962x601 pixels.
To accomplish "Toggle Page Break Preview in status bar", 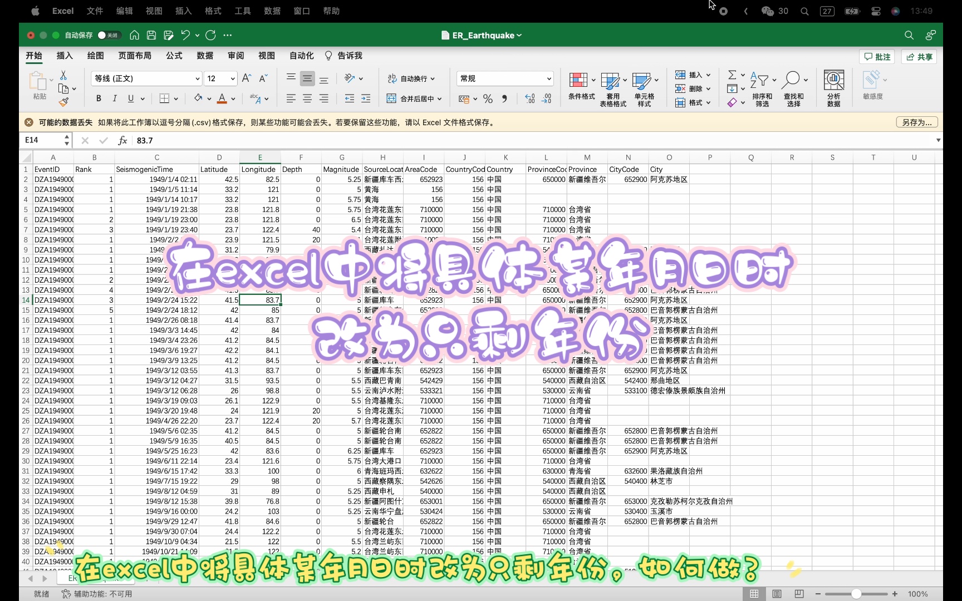I will [x=799, y=594].
